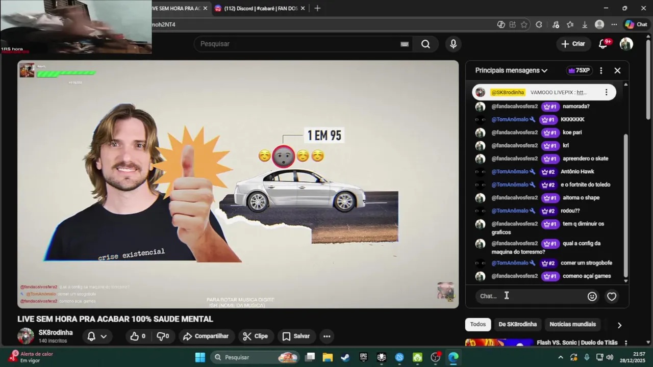
Task: Click the 'comeno açaí games' chat message
Action: pyautogui.click(x=587, y=276)
